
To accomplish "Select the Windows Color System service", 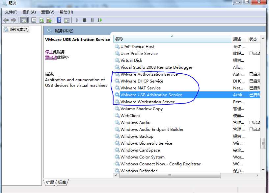I will coord(187,157).
